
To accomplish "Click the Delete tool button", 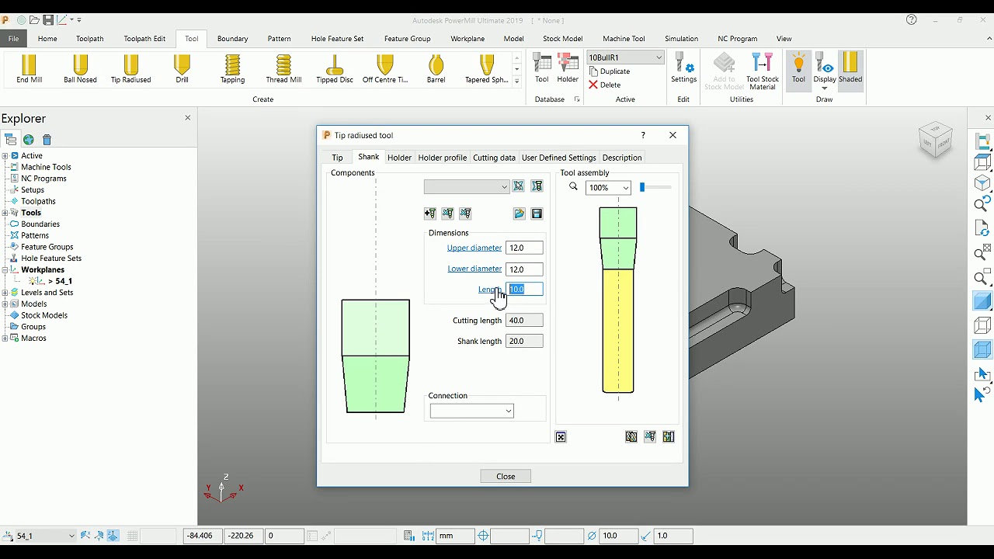I will pyautogui.click(x=605, y=85).
